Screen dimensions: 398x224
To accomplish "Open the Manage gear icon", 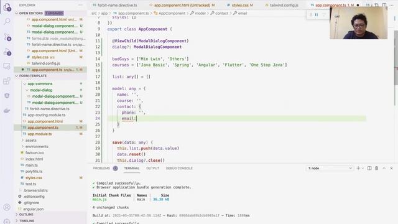I will point(7,221).
